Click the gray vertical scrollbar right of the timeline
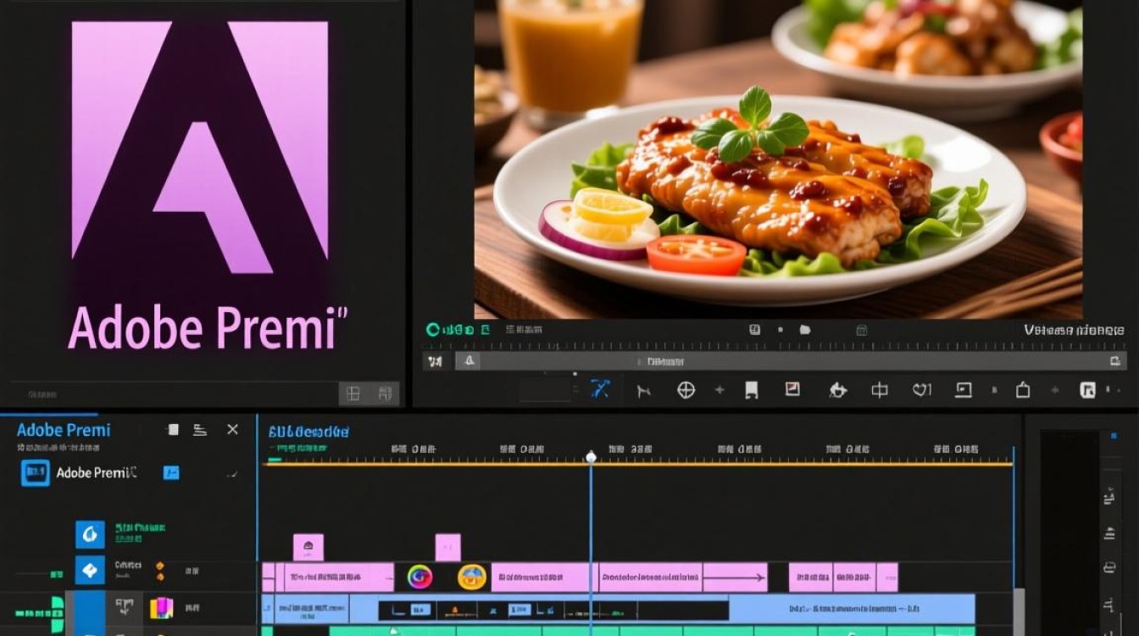The image size is (1139, 636). [1019, 611]
